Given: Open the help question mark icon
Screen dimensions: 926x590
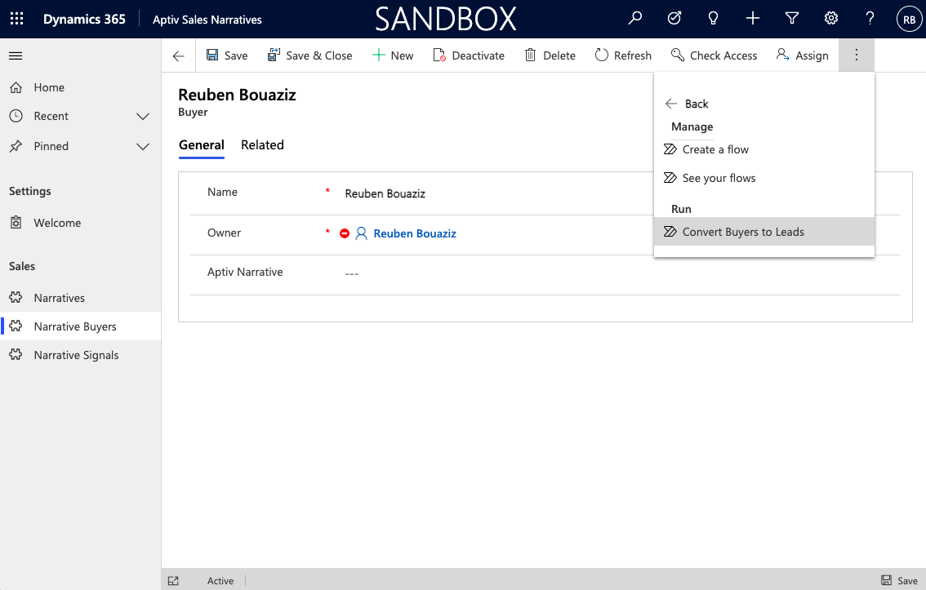Looking at the screenshot, I should pyautogui.click(x=870, y=18).
